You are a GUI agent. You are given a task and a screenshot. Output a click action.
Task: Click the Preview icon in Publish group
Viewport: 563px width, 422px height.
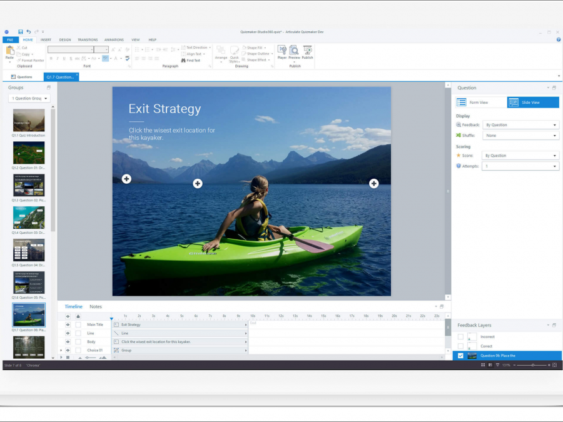coord(294,51)
